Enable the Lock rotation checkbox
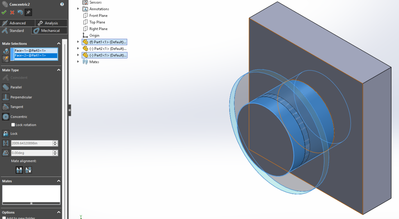 point(13,125)
